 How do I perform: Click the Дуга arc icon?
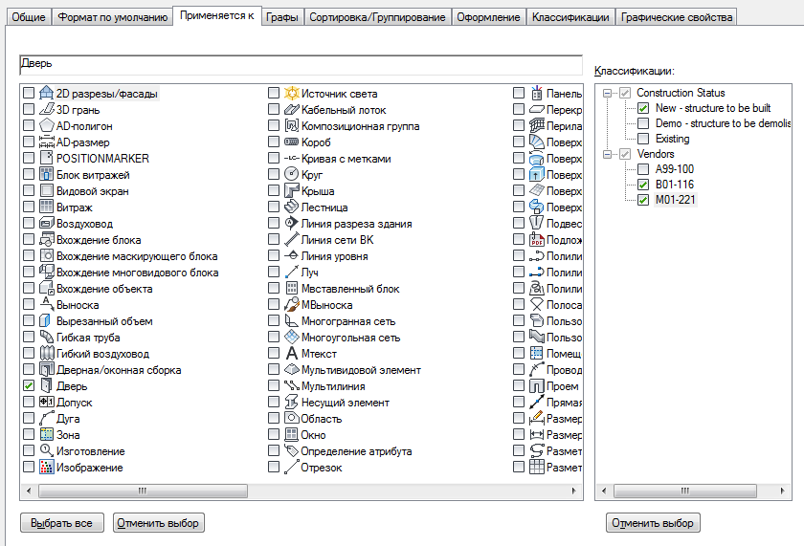click(x=47, y=418)
